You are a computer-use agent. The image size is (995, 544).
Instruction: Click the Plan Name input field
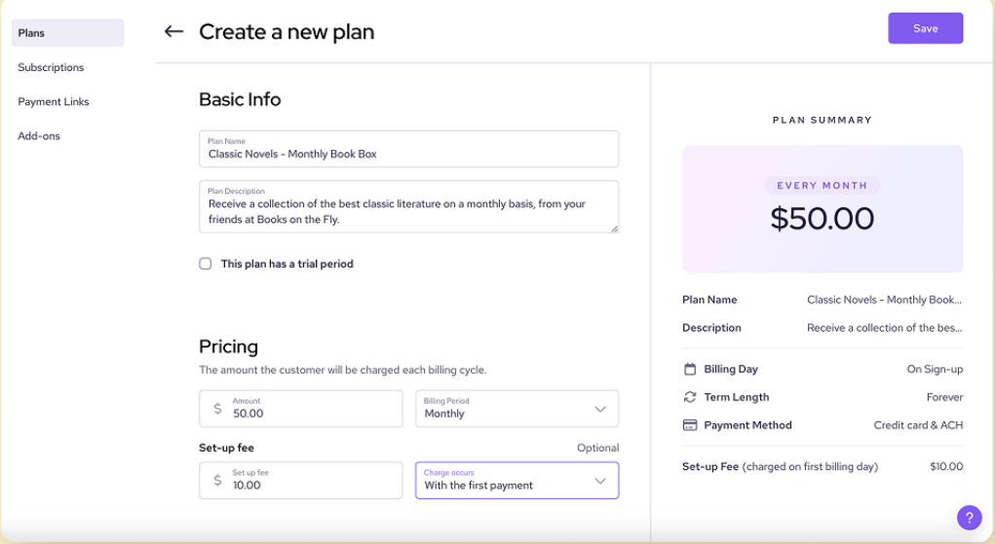click(408, 149)
